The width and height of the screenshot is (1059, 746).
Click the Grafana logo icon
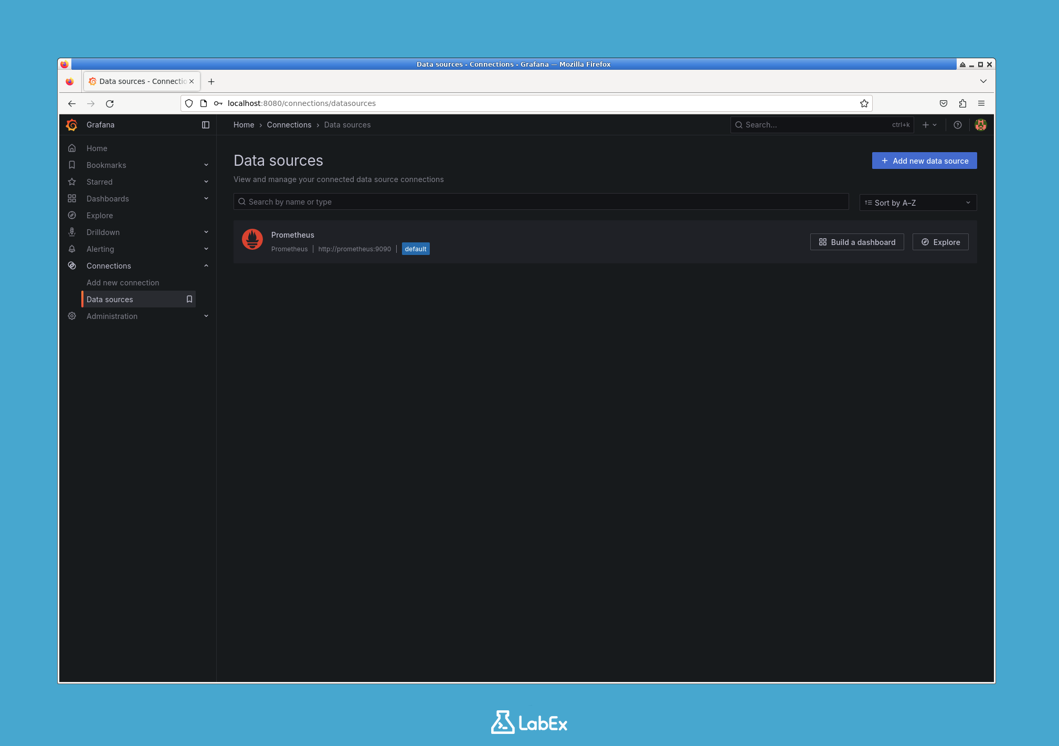click(x=71, y=125)
